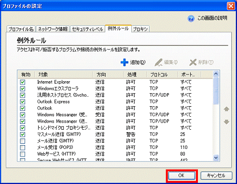This screenshot has width=237, height=184.
Task: Uncheck the 汎用ホストプロセス rule checkbox
Action: click(23, 95)
